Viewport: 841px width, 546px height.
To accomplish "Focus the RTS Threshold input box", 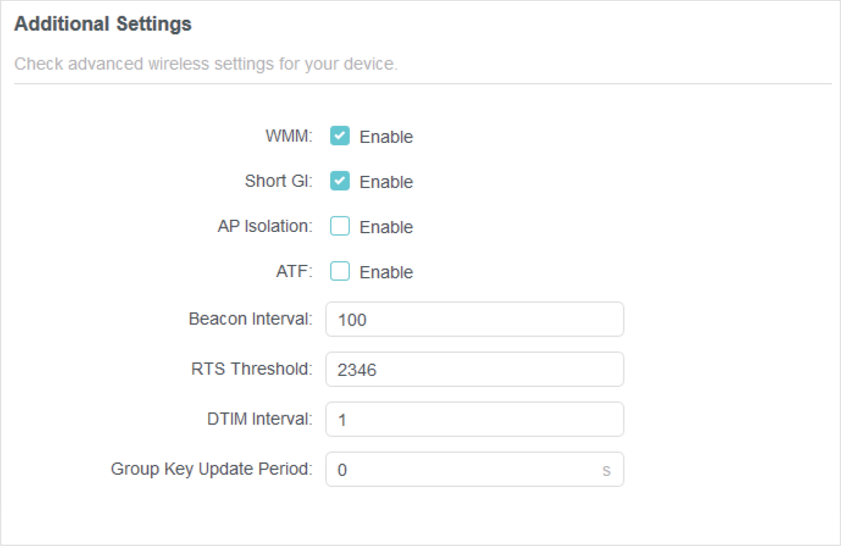I will 474,369.
